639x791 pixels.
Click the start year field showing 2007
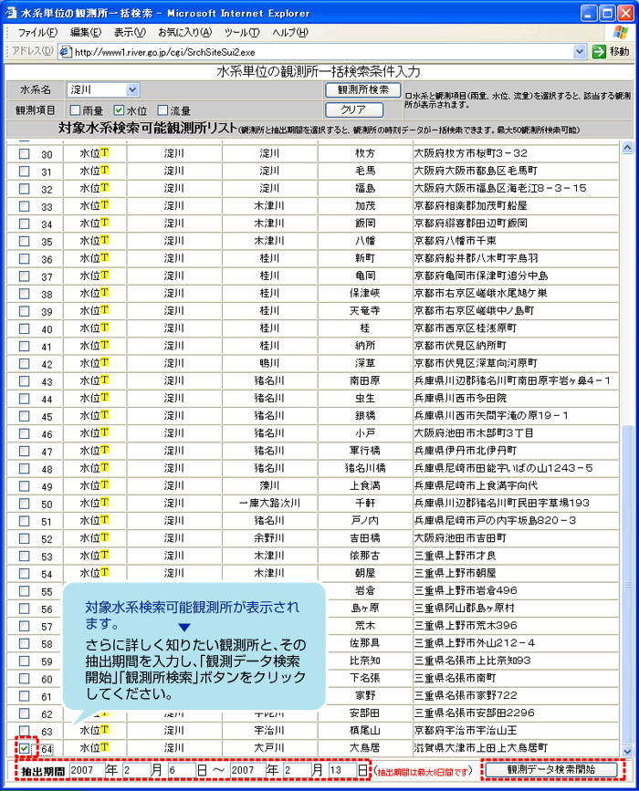86,770
